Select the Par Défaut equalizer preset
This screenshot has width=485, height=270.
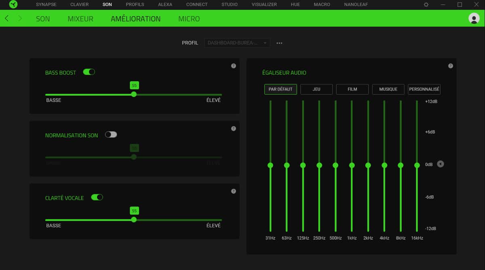click(x=281, y=89)
